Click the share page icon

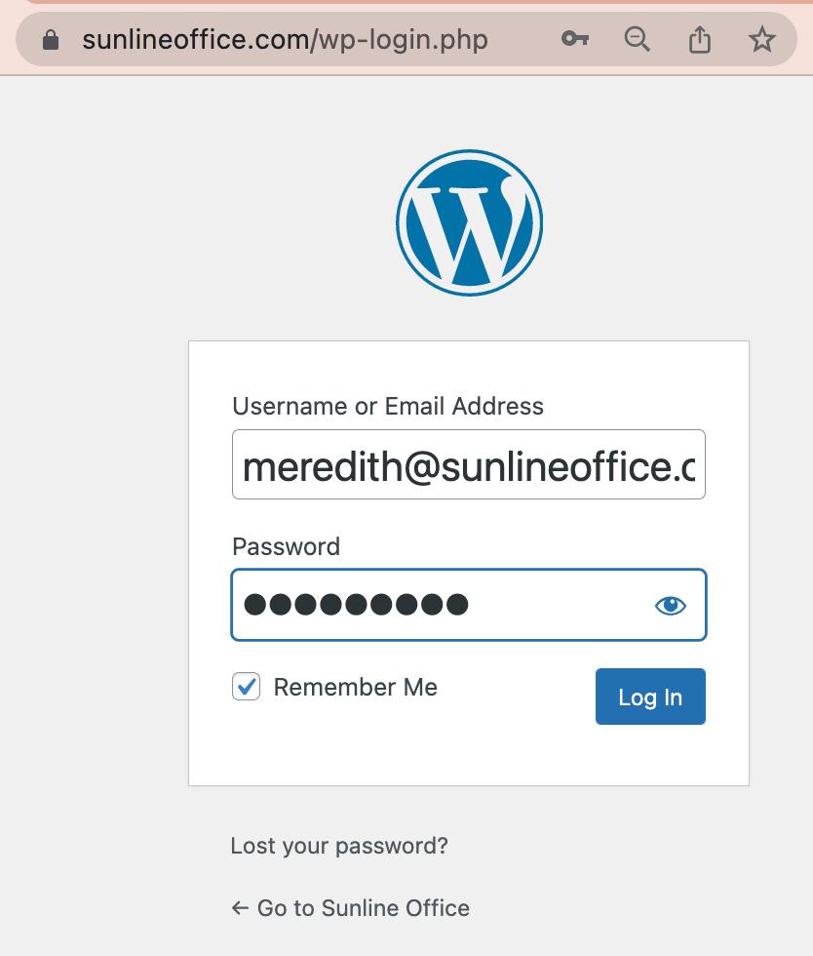[x=700, y=40]
